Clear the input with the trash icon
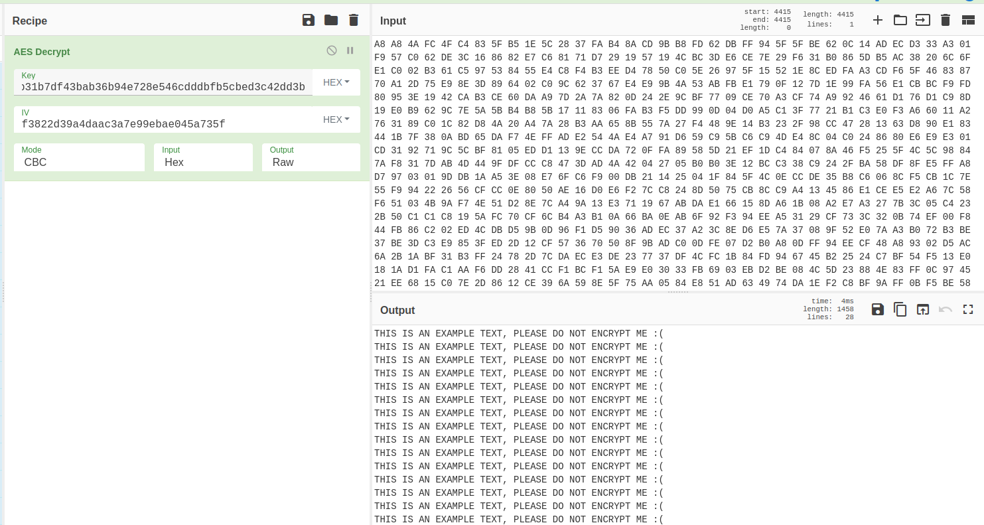 pyautogui.click(x=945, y=20)
